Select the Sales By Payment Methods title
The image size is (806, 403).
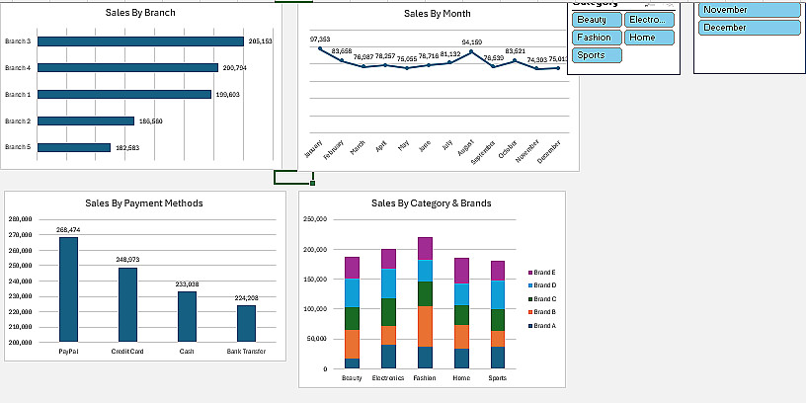(144, 203)
